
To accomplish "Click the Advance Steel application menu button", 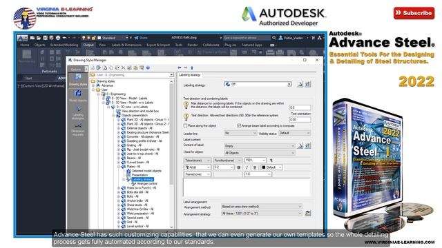I will coord(22,38).
